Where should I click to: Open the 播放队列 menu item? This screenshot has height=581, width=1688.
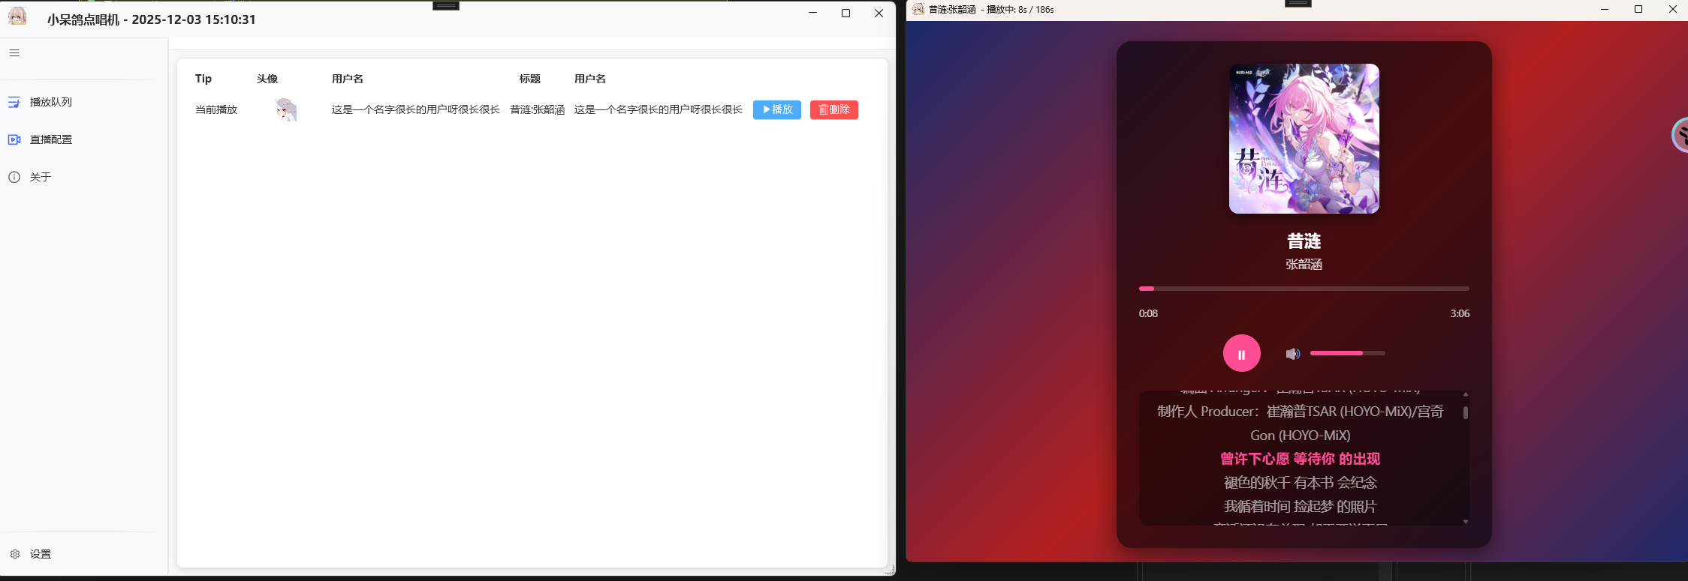(51, 102)
